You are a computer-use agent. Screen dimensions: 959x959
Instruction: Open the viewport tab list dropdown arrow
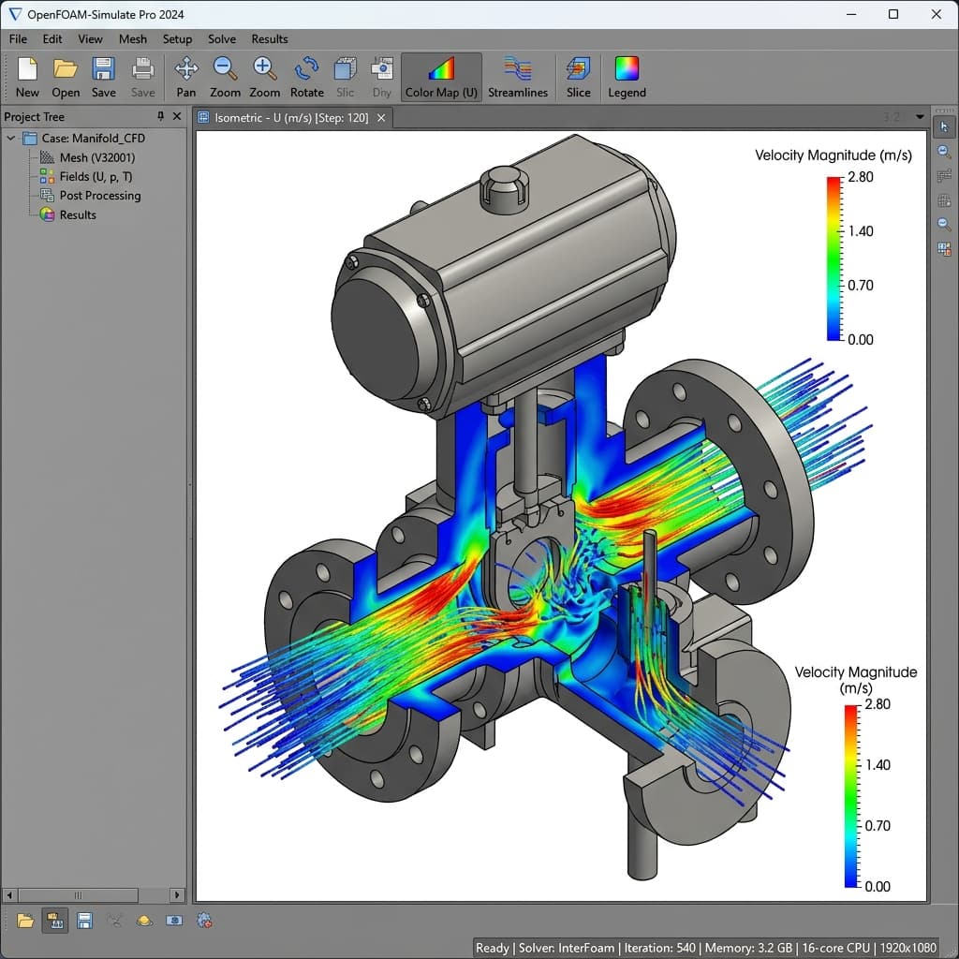click(x=920, y=117)
